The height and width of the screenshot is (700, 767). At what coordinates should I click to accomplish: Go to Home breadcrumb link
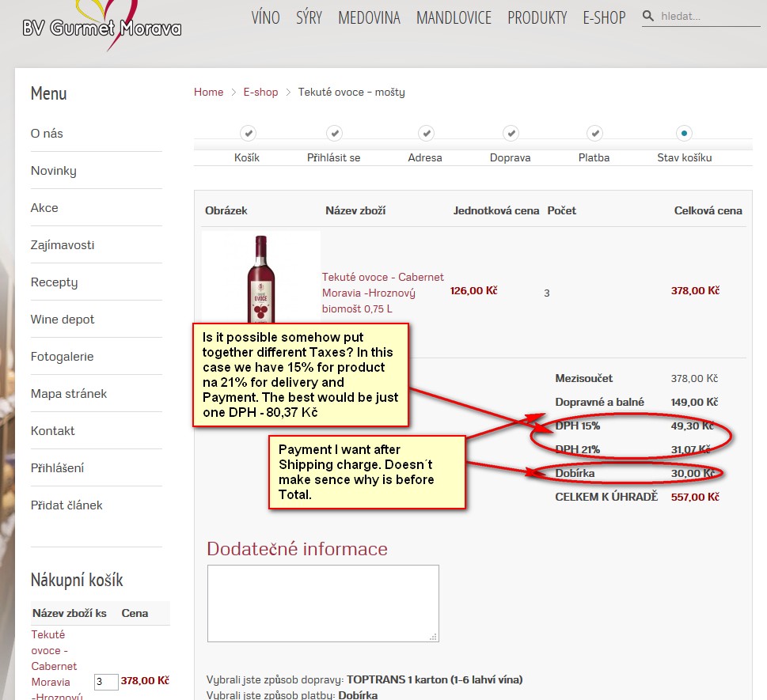[208, 92]
